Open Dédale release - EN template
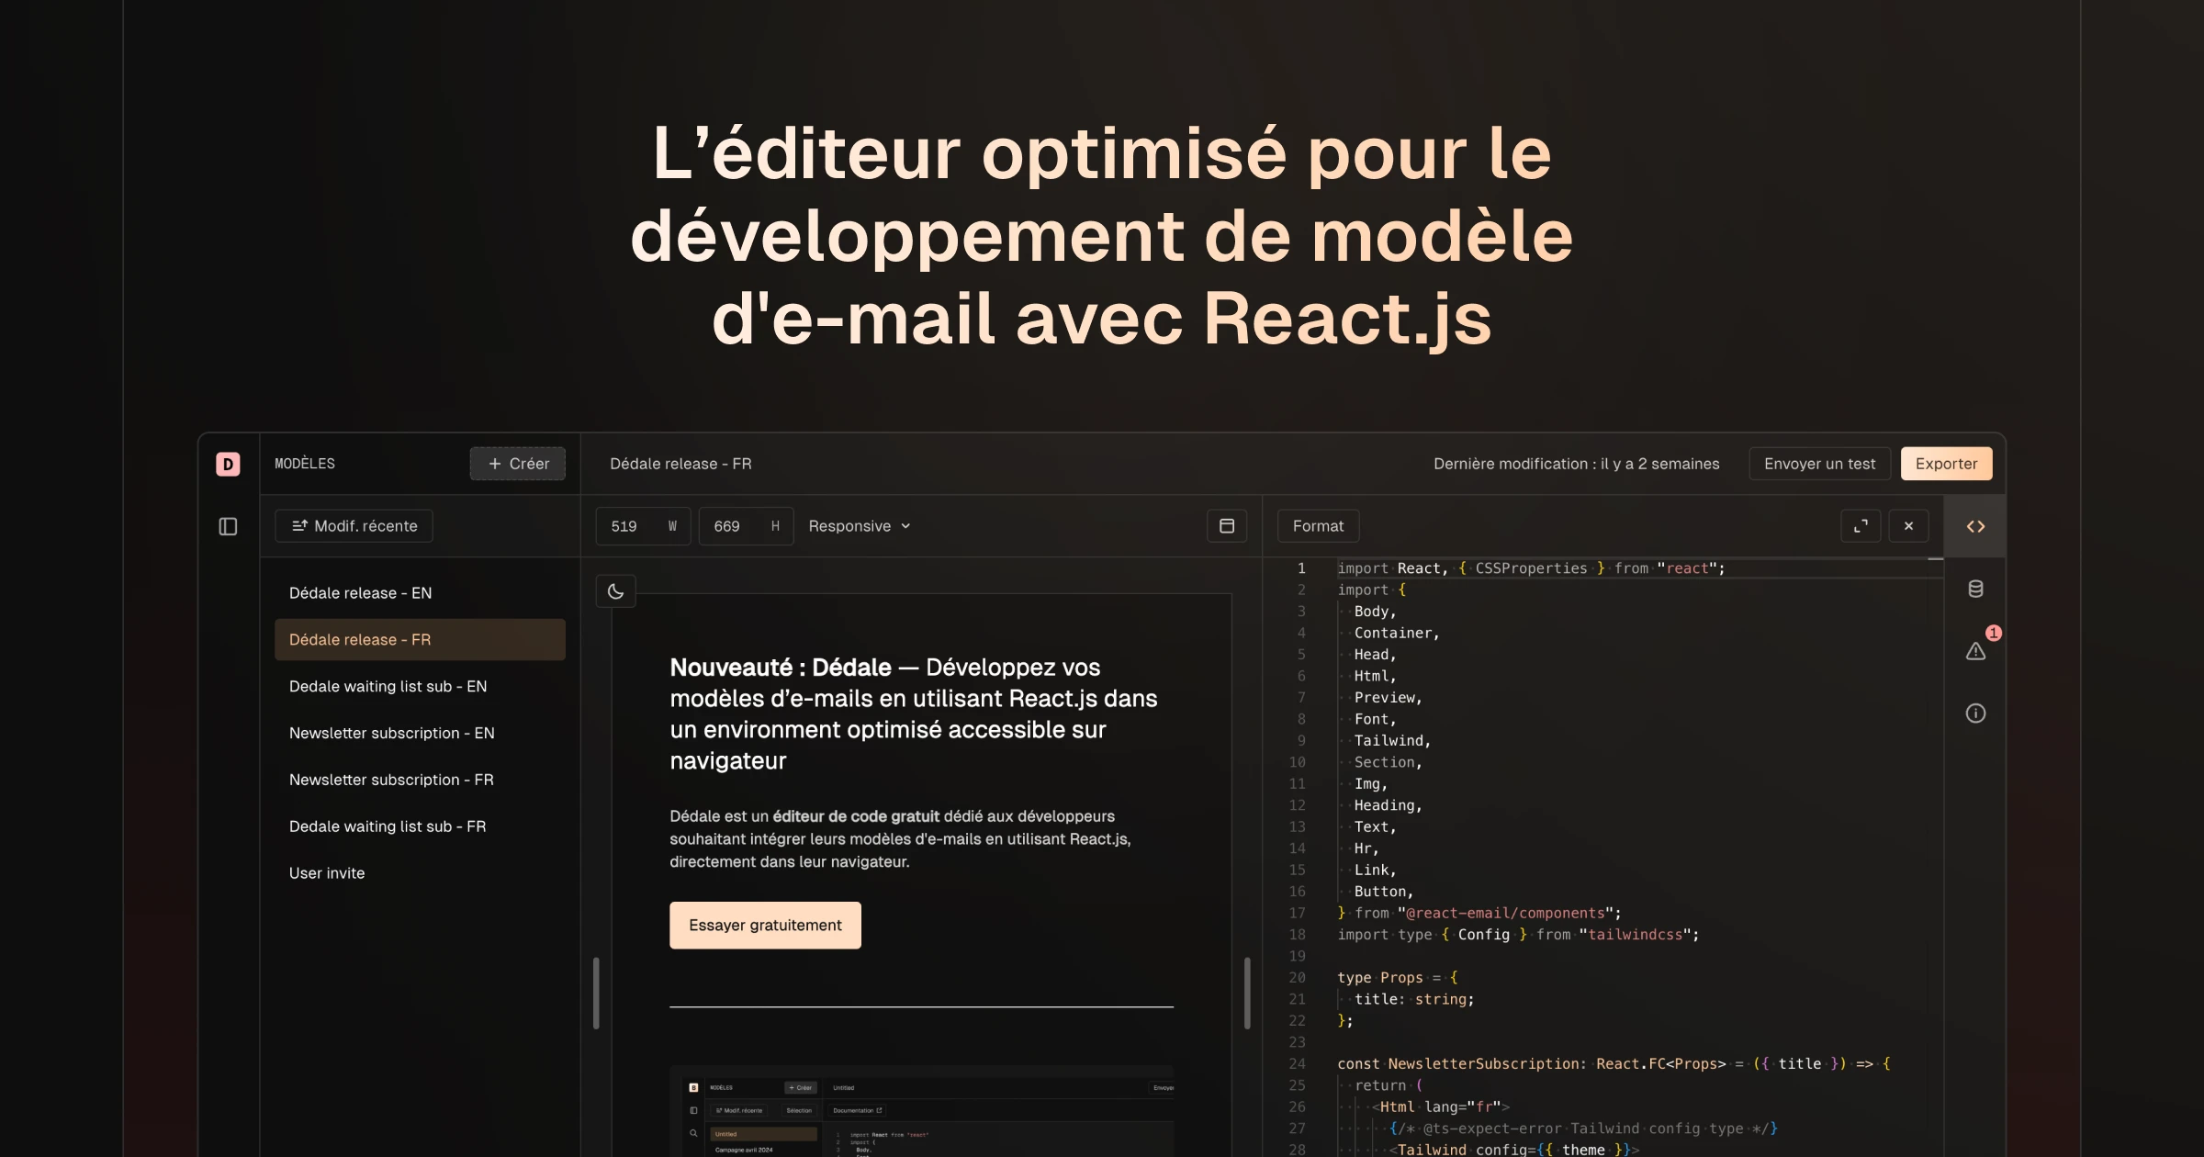Screen dimensions: 2204x1157 [x=360, y=593]
